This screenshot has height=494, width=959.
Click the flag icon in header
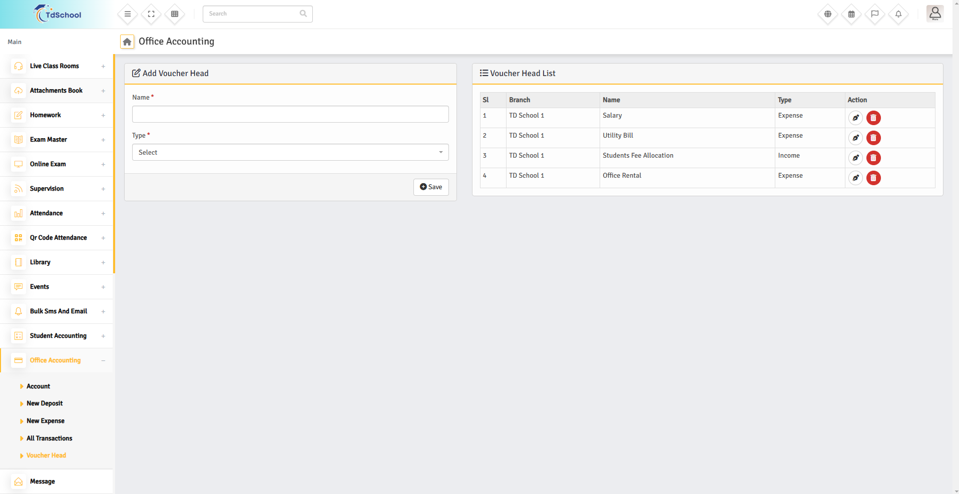[875, 14]
